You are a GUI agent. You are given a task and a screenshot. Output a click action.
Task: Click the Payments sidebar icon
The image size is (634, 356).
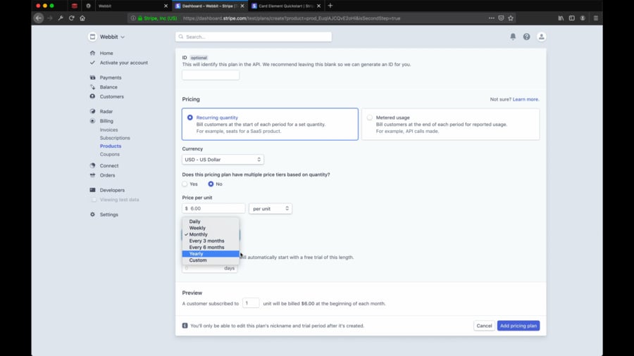tap(92, 77)
